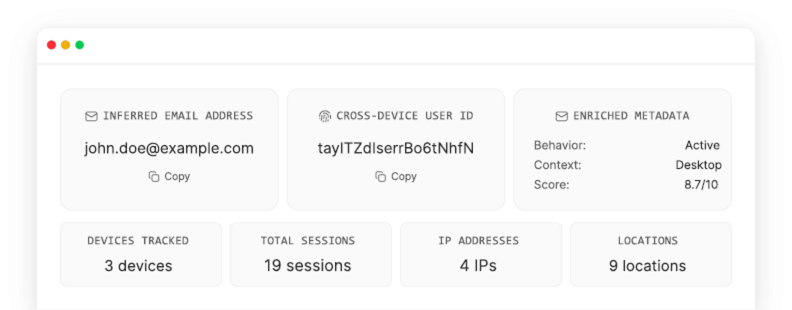Open the Devices Tracked card

point(141,255)
